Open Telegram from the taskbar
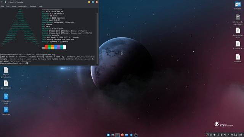 (x=131, y=135)
